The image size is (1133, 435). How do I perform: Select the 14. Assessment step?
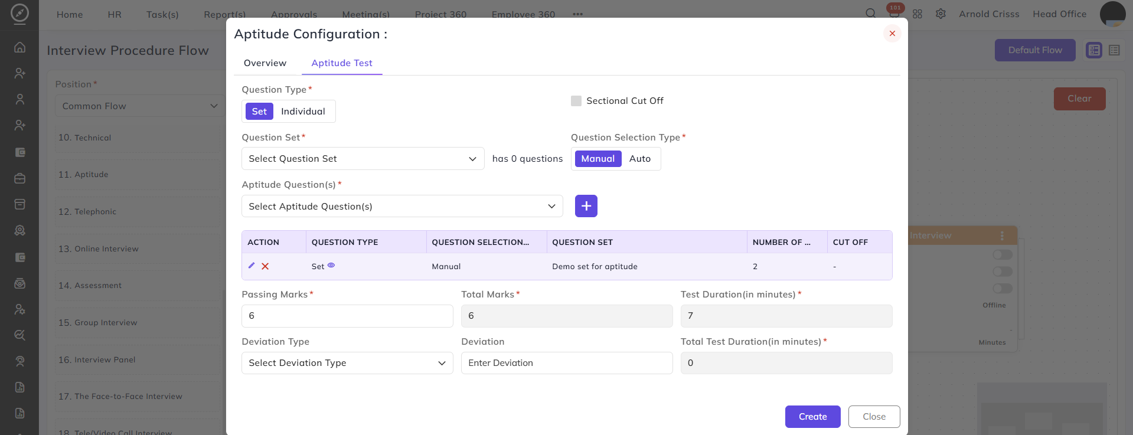pos(138,286)
